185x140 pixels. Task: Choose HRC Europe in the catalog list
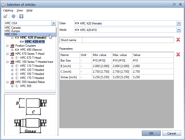pyautogui.click(x=12, y=31)
